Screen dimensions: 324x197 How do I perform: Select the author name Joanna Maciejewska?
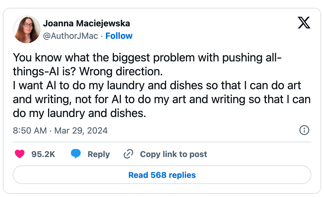click(86, 23)
